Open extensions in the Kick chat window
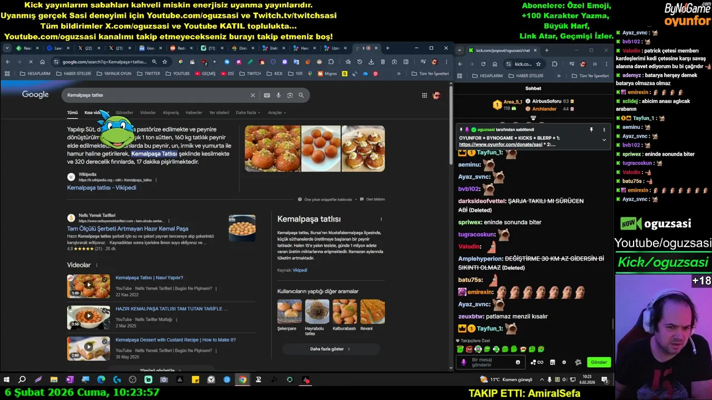 pyautogui.click(x=555, y=64)
